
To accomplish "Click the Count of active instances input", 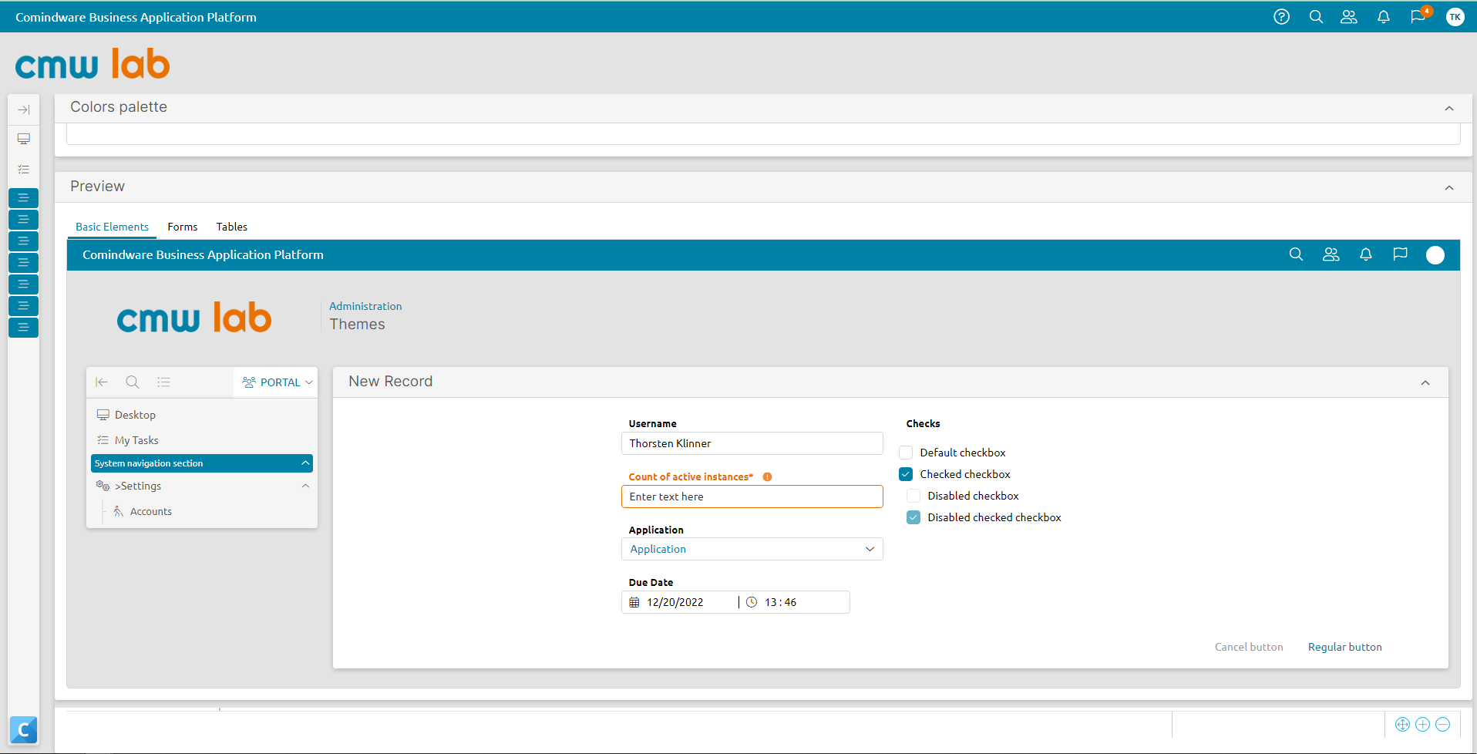I will coord(752,496).
